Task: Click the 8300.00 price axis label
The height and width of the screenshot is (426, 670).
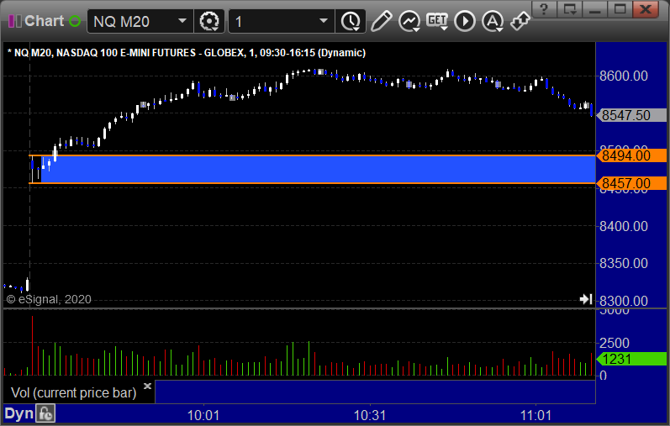Action: [624, 301]
